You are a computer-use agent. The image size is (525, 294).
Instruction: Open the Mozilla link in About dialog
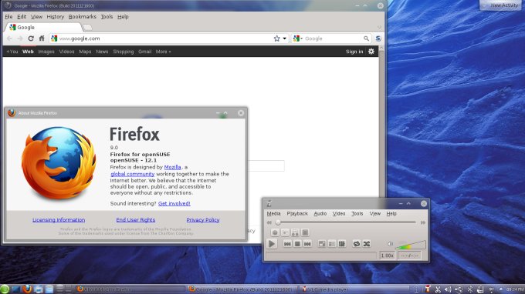pyautogui.click(x=172, y=167)
